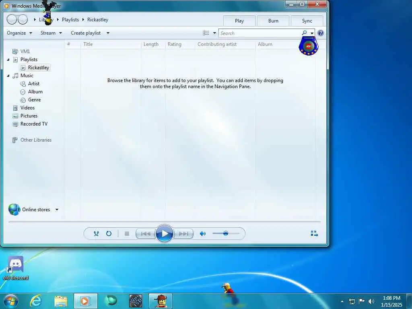This screenshot has height=309, width=412.
Task: Show hidden tray icons arrow
Action: (342, 301)
